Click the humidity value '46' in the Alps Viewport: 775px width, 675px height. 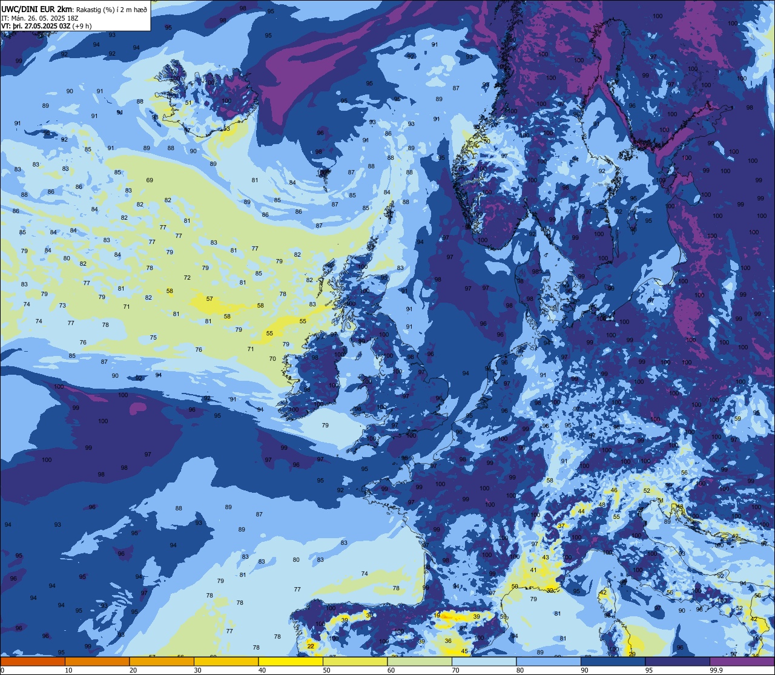(x=614, y=490)
